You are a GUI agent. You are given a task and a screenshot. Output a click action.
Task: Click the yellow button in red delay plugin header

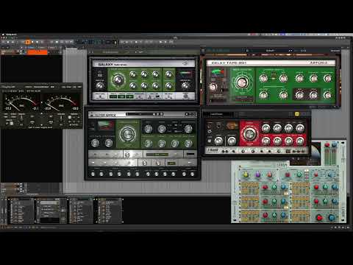click(297, 114)
